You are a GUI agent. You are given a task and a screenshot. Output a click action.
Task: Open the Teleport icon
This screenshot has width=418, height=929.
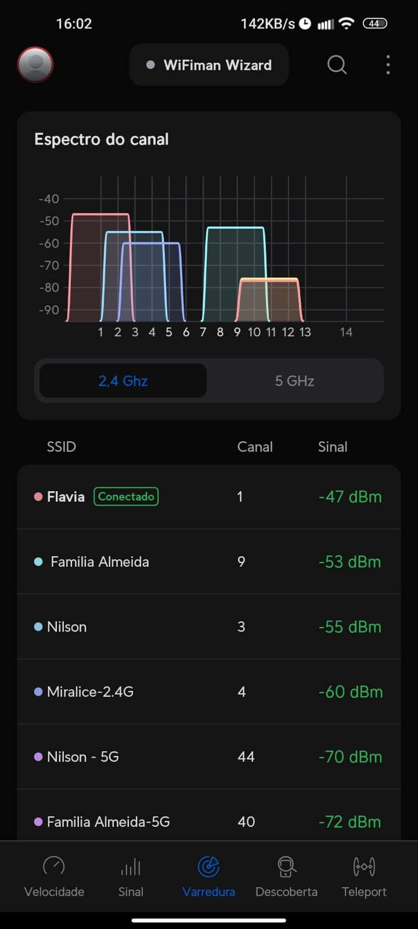364,867
